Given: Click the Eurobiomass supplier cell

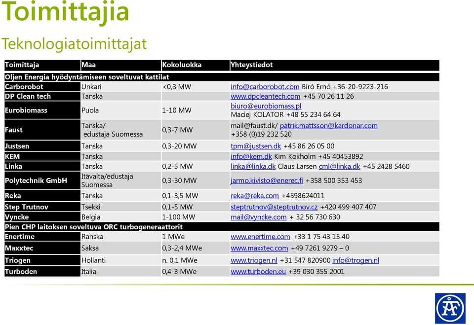Looking at the screenshot, I should click(42, 110).
